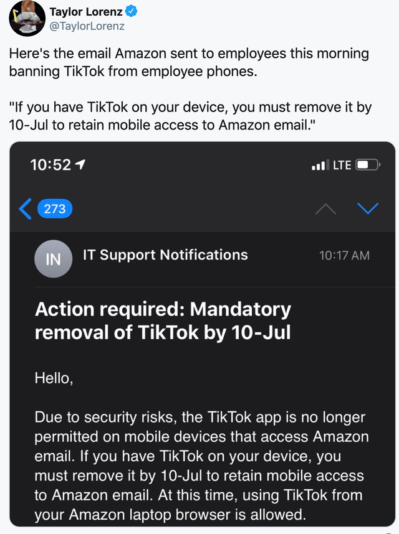The height and width of the screenshot is (534, 399).
Task: Click the email body paragraph text
Action: 199,466
